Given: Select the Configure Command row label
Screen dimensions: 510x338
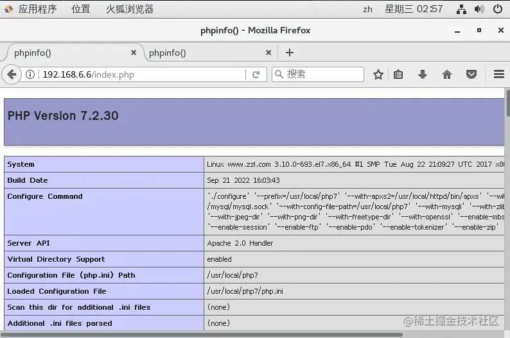Looking at the screenshot, I should (x=45, y=196).
